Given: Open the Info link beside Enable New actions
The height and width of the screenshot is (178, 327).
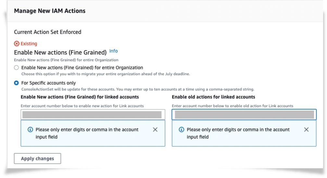Looking at the screenshot, I should click(113, 51).
